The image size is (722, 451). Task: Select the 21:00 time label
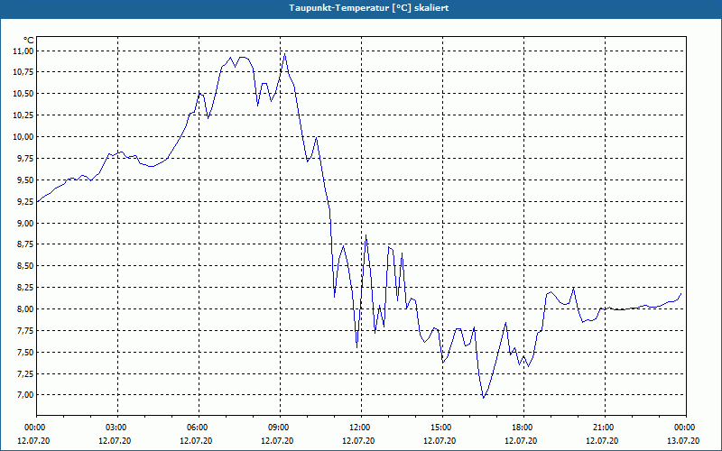click(605, 428)
